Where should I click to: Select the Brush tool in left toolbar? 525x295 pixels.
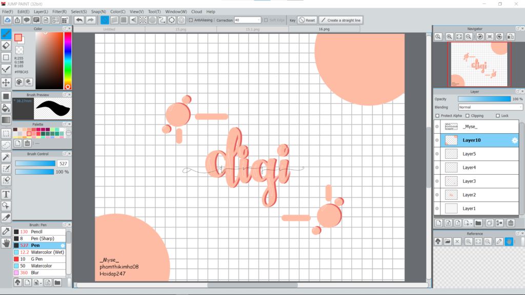6,34
